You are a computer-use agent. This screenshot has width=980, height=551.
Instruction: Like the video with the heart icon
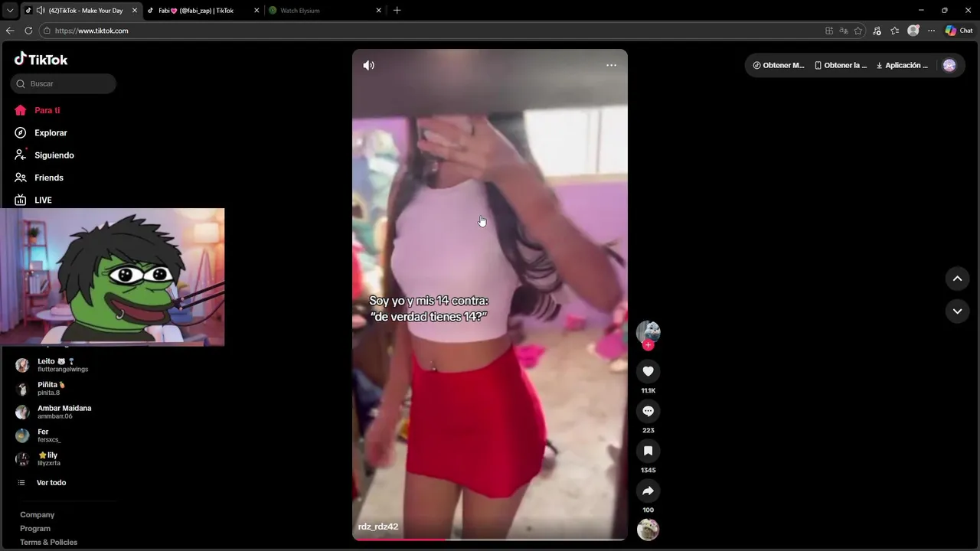(648, 371)
